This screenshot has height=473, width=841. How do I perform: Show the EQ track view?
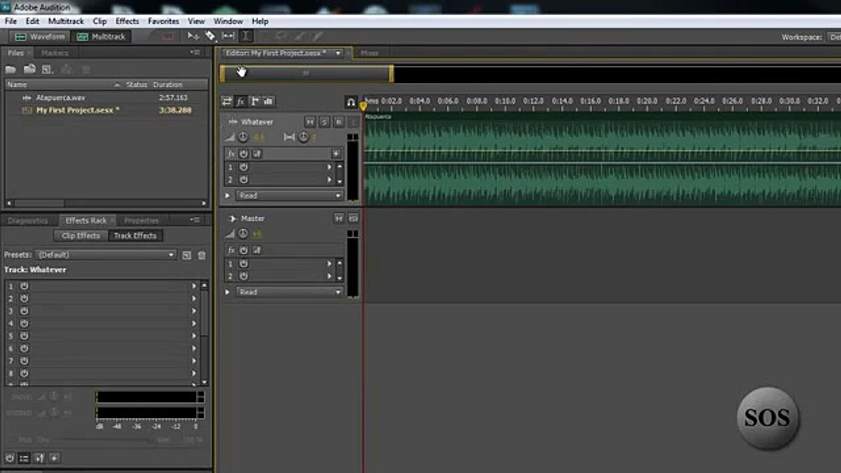click(x=269, y=101)
